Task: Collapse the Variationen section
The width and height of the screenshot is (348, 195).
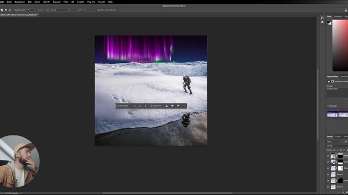Action: (x=327, y=106)
